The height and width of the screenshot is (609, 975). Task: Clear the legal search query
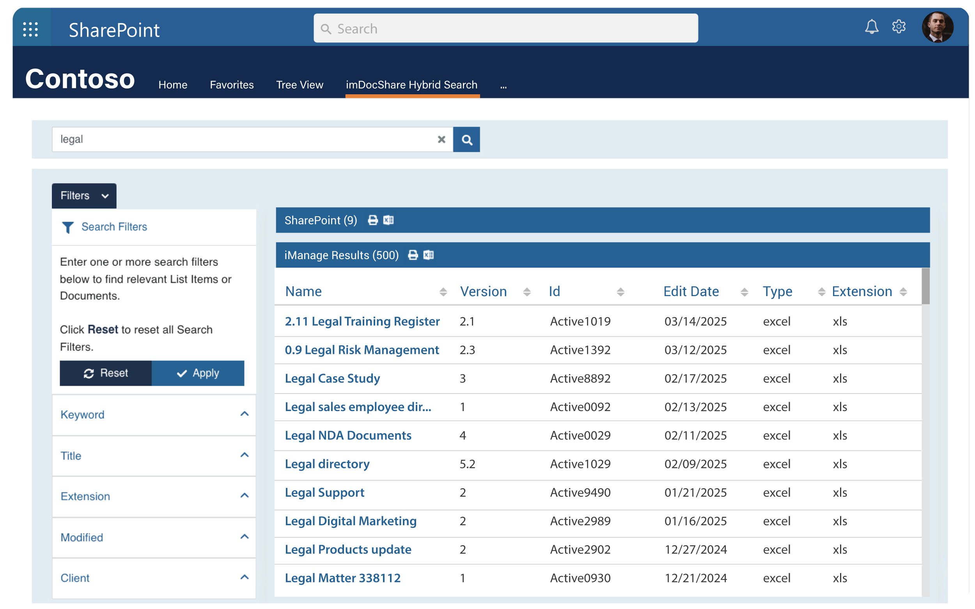[x=441, y=139]
